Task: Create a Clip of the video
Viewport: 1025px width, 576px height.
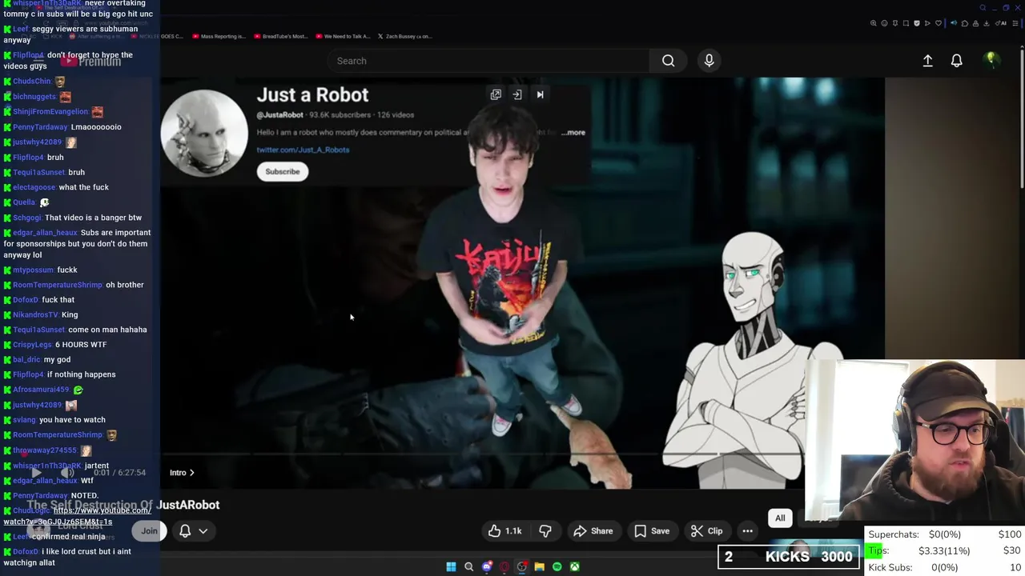Action: pyautogui.click(x=706, y=531)
